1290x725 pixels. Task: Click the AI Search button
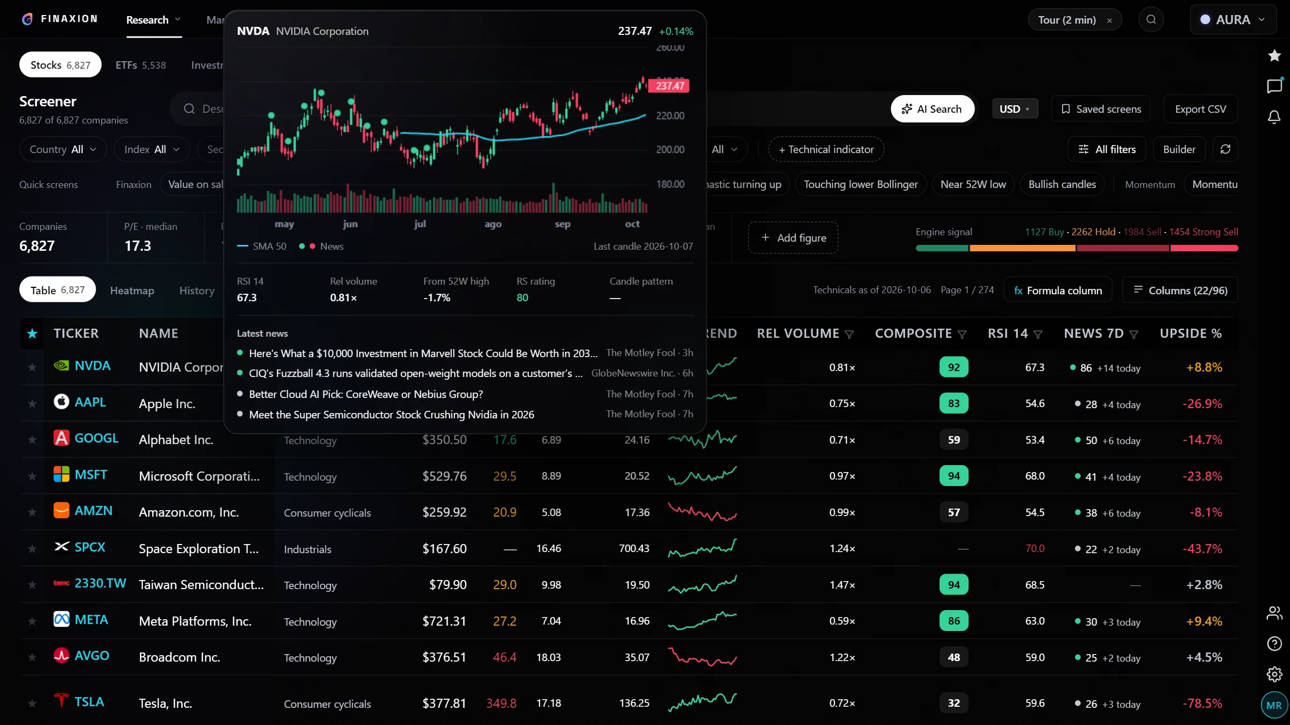tap(932, 109)
